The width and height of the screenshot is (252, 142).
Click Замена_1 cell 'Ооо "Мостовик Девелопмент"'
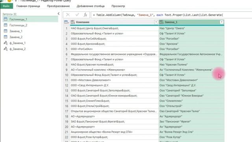click(x=191, y=80)
